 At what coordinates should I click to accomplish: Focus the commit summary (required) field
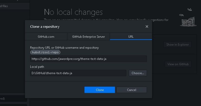pyautogui.click(x=13, y=98)
